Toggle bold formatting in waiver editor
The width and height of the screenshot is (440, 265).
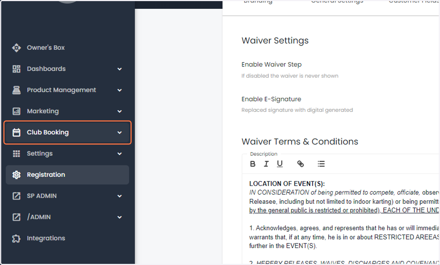pos(253,164)
